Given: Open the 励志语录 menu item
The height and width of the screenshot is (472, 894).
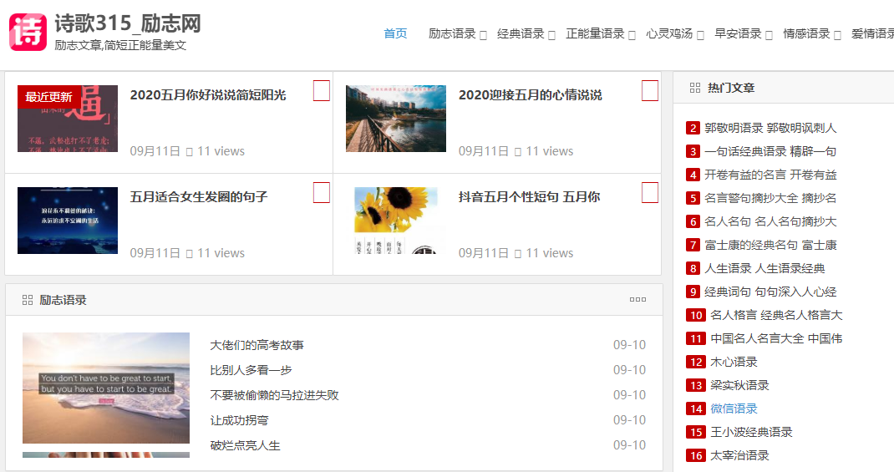Looking at the screenshot, I should [x=452, y=33].
